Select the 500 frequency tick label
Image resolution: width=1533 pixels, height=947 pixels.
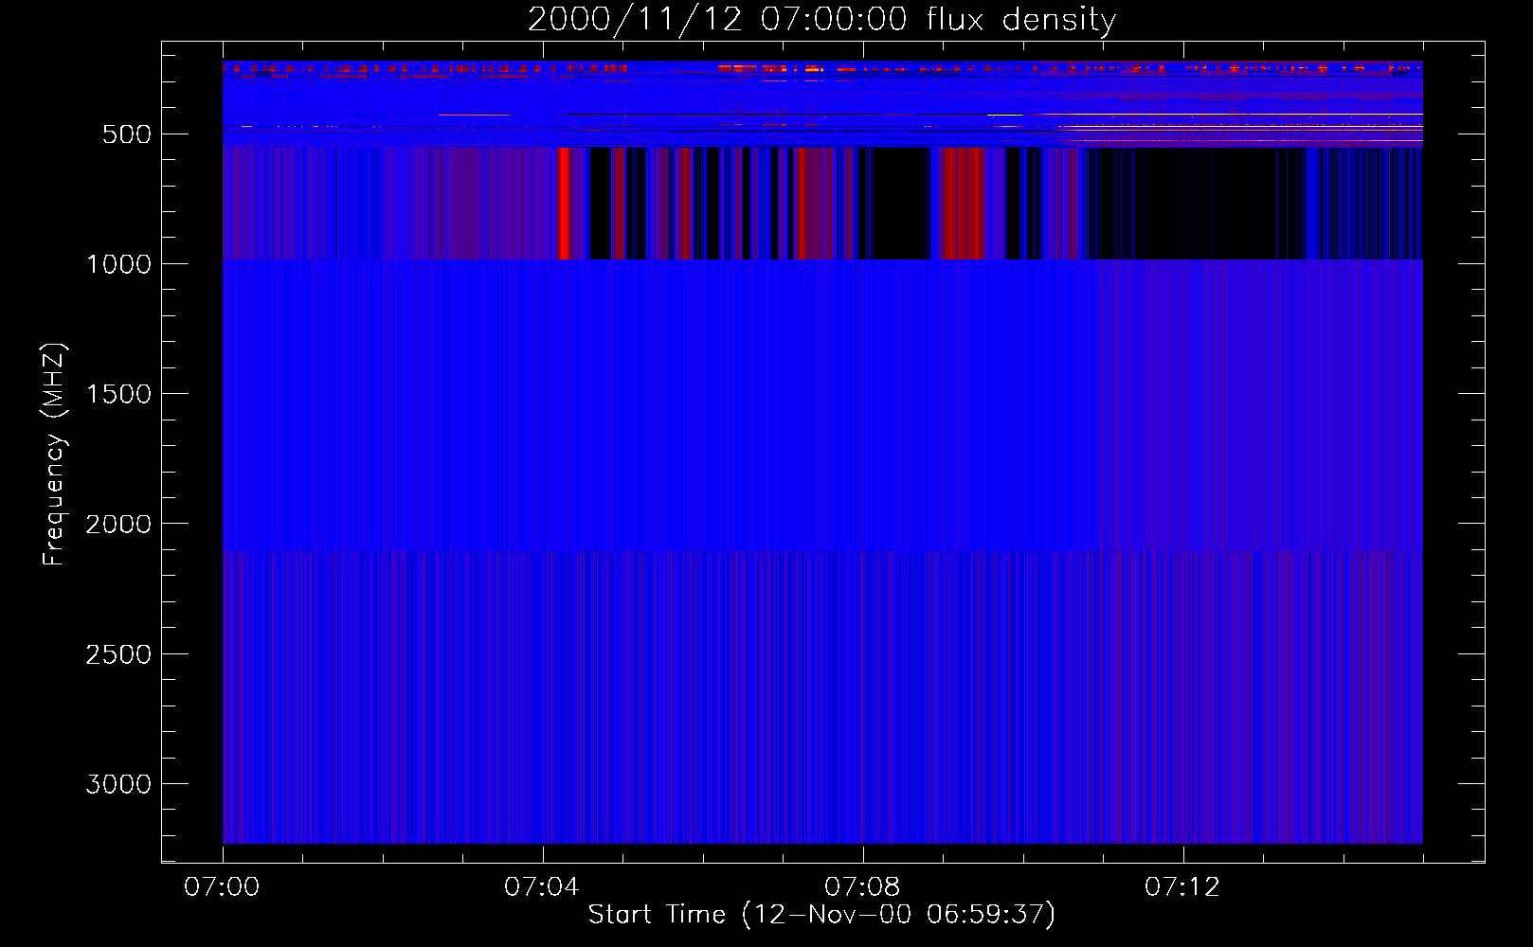tap(127, 134)
